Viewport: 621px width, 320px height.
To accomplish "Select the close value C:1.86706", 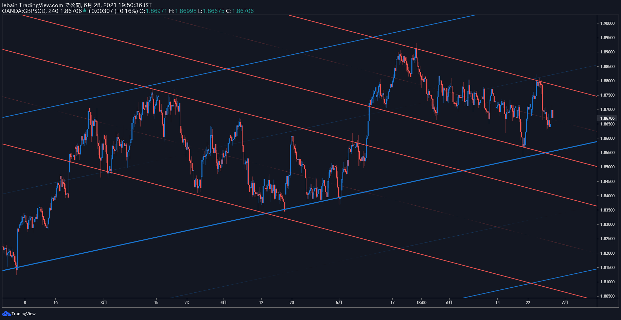I will pyautogui.click(x=240, y=11).
